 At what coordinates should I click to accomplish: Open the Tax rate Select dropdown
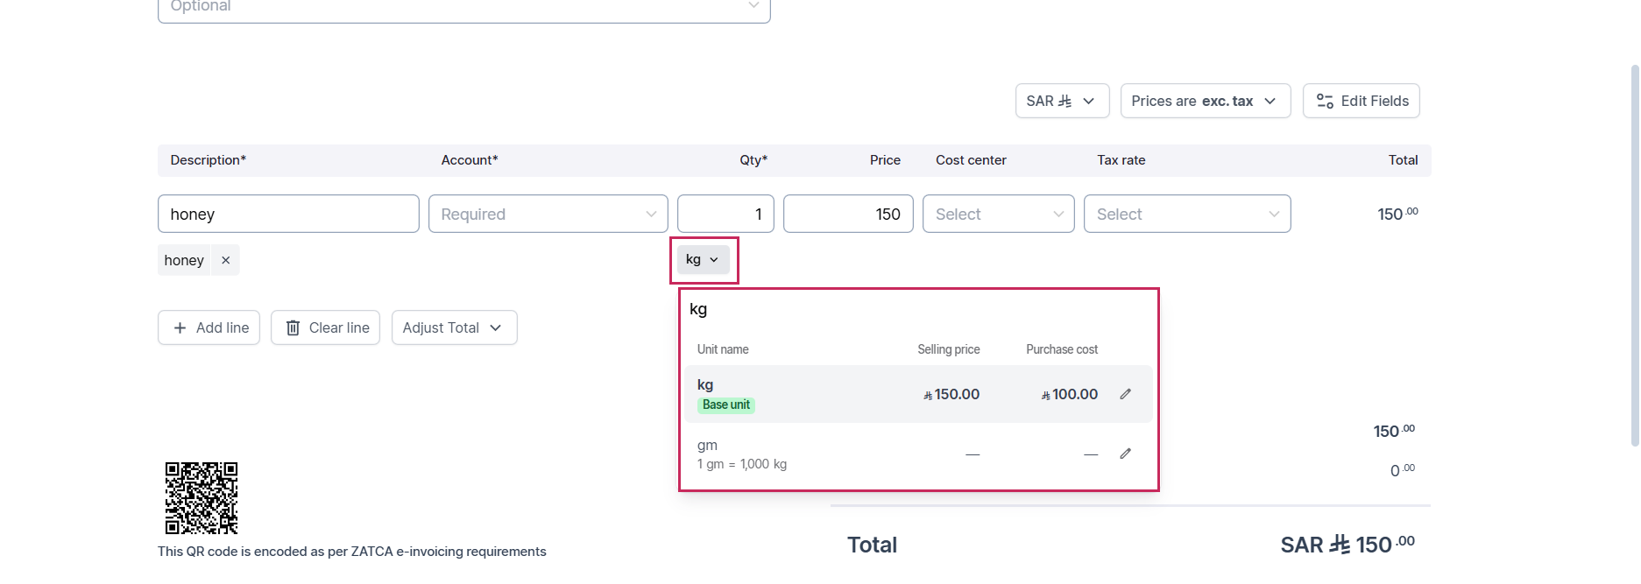pyautogui.click(x=1187, y=214)
